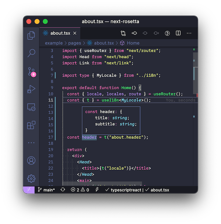221x224 pixels.
Task: Click the "about.header" string on line 17
Action: 126,137
